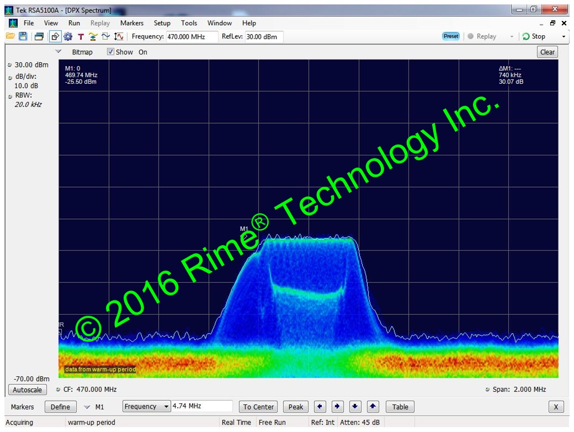Screen dimensions: 574x432
Task: Close the Markers bar with X
Action: click(x=556, y=407)
